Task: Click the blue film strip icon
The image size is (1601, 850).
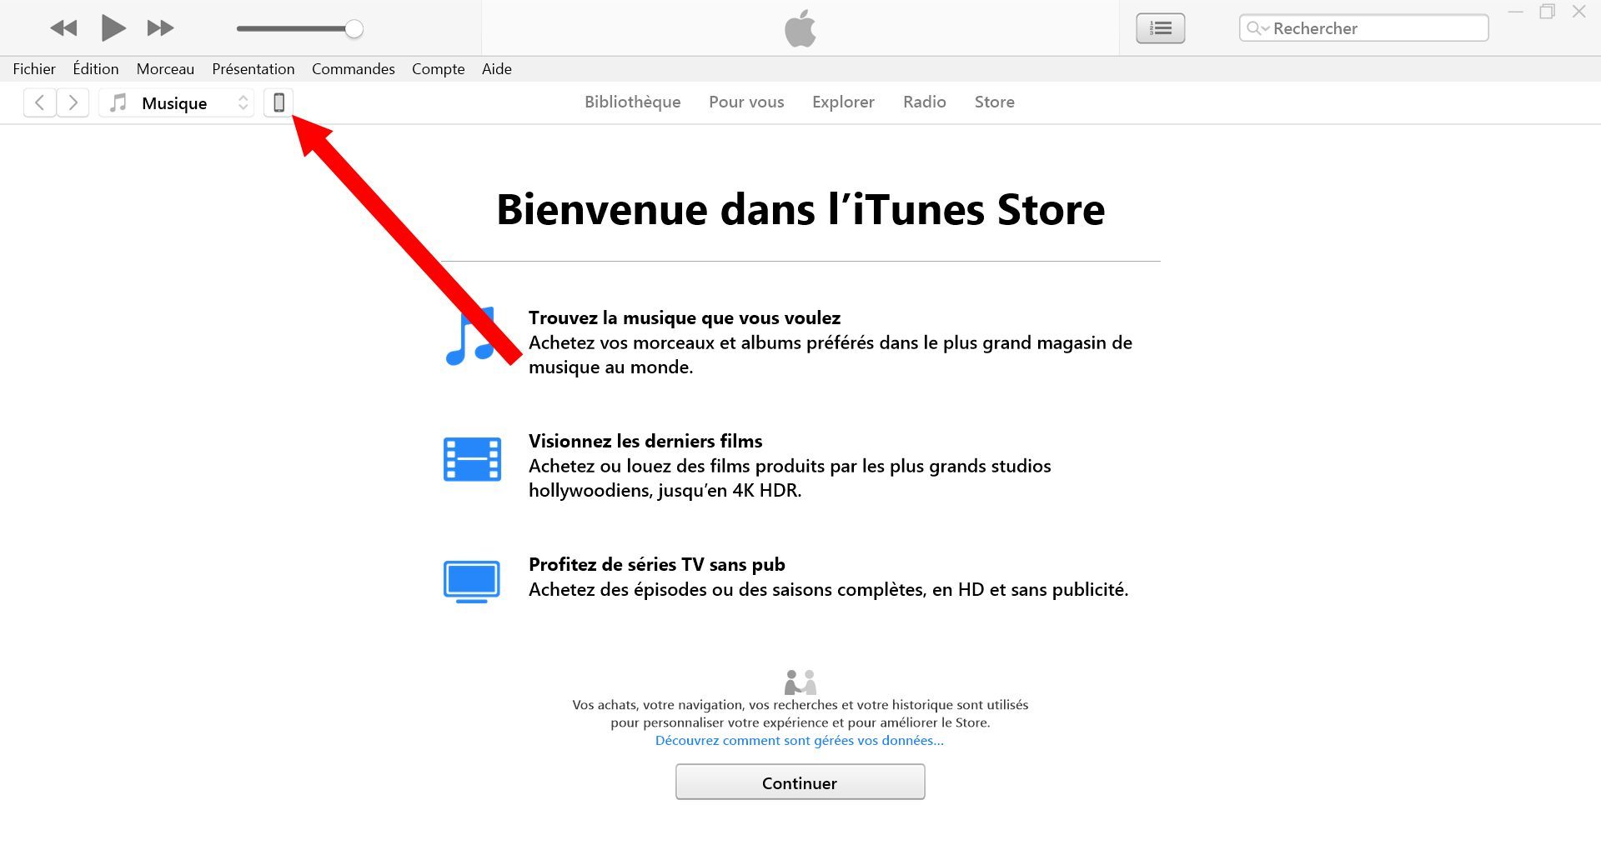Action: [x=472, y=459]
